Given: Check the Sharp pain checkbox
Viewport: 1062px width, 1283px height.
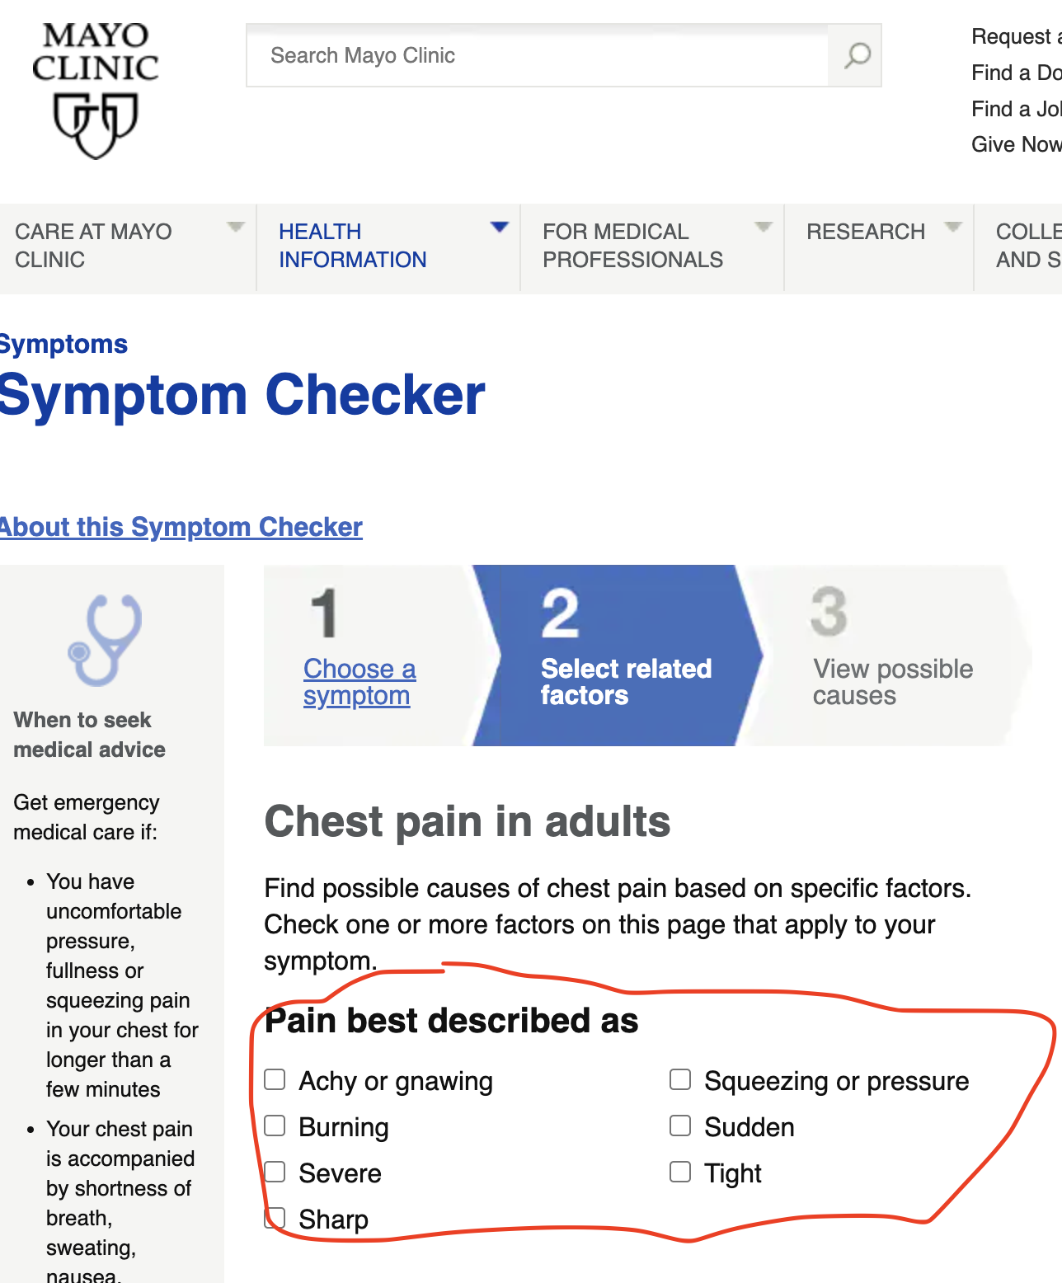Looking at the screenshot, I should (275, 1217).
